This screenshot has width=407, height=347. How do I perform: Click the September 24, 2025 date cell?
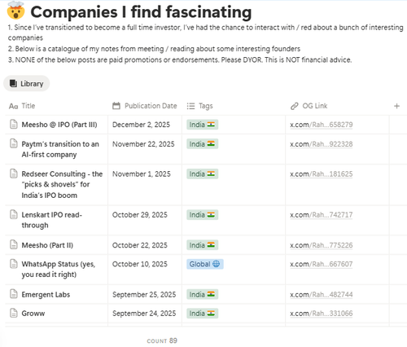pos(144,314)
